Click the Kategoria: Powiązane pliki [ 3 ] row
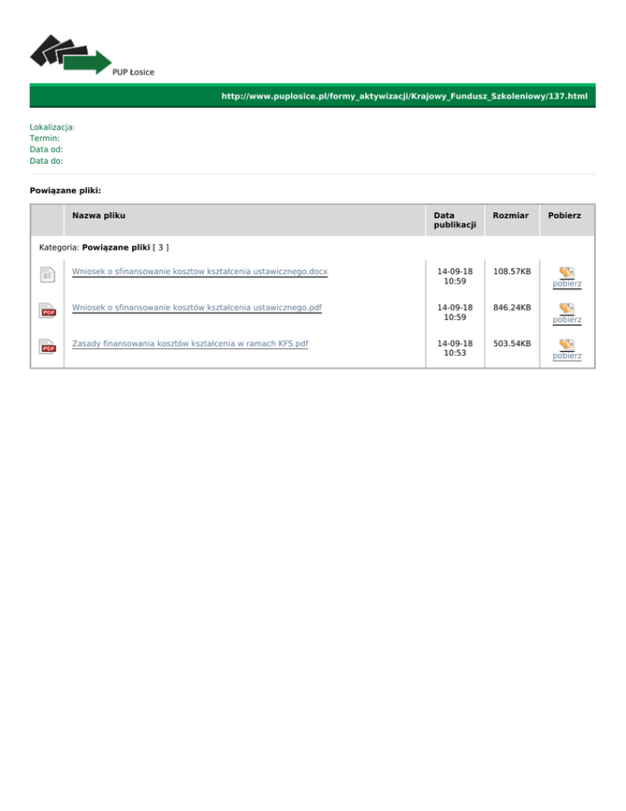The height and width of the screenshot is (811, 626). coord(104,246)
